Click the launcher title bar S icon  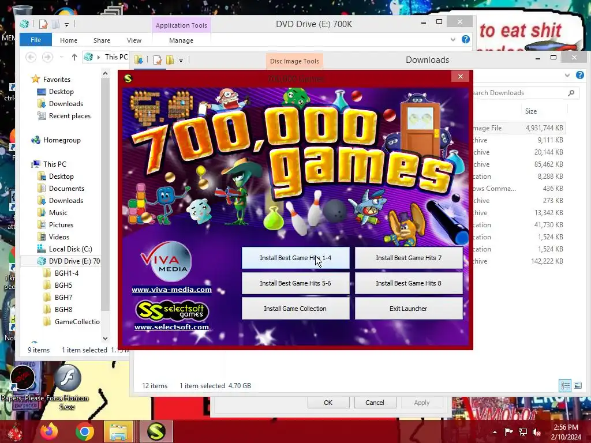[128, 78]
